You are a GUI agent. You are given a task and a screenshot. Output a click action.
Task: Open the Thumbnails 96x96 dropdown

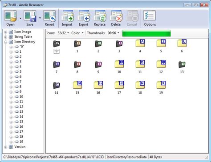click(x=113, y=33)
